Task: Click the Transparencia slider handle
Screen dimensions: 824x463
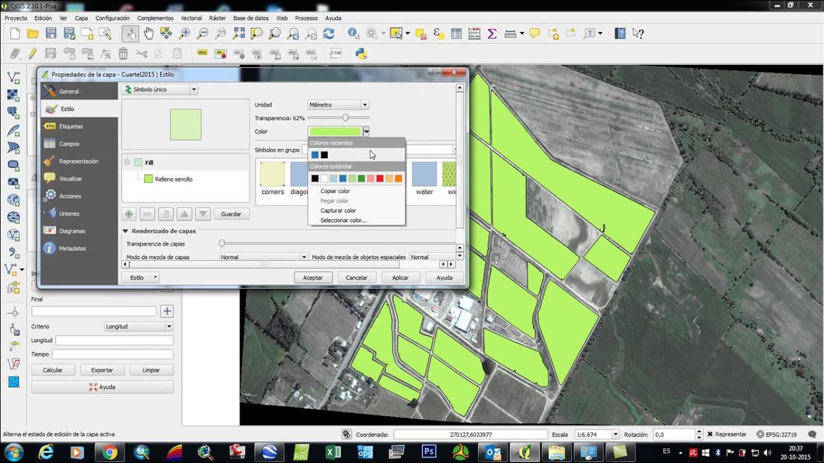Action: click(346, 118)
